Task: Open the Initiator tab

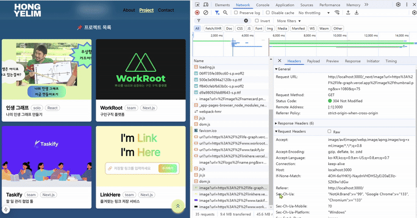Action: click(x=373, y=61)
